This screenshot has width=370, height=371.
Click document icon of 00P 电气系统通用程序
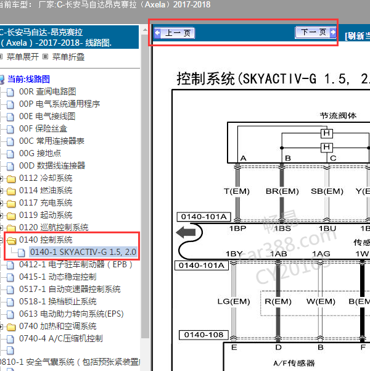pyautogui.click(x=10, y=104)
